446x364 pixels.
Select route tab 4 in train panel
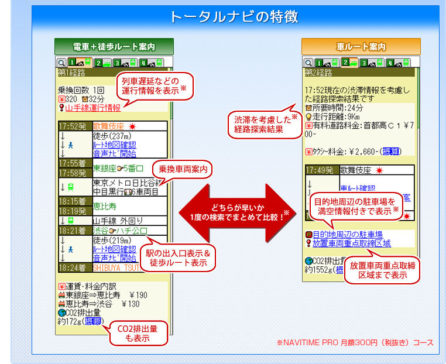(x=151, y=63)
